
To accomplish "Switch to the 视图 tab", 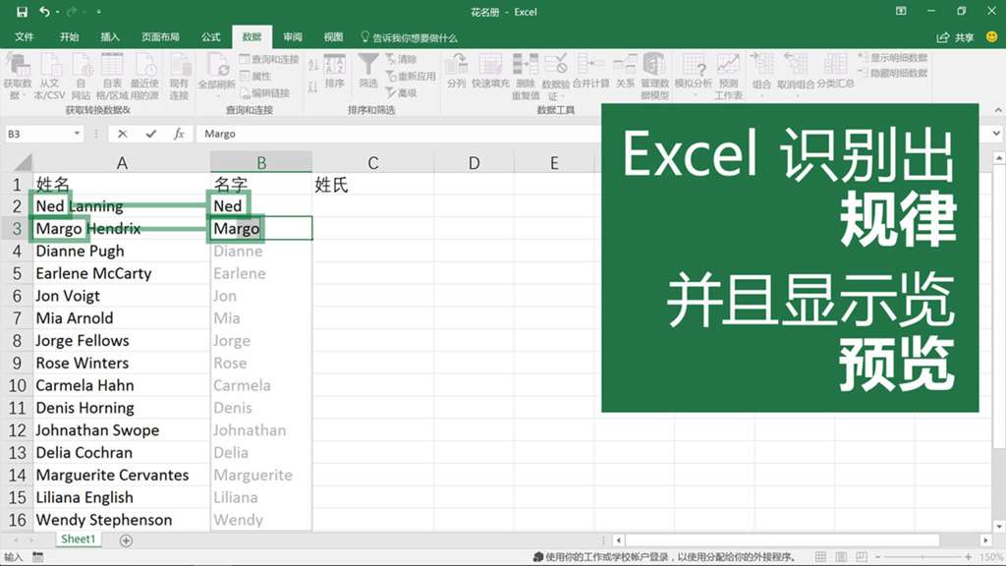I will [333, 37].
